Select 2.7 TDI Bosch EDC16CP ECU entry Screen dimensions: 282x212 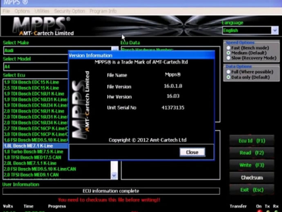click(x=36, y=129)
